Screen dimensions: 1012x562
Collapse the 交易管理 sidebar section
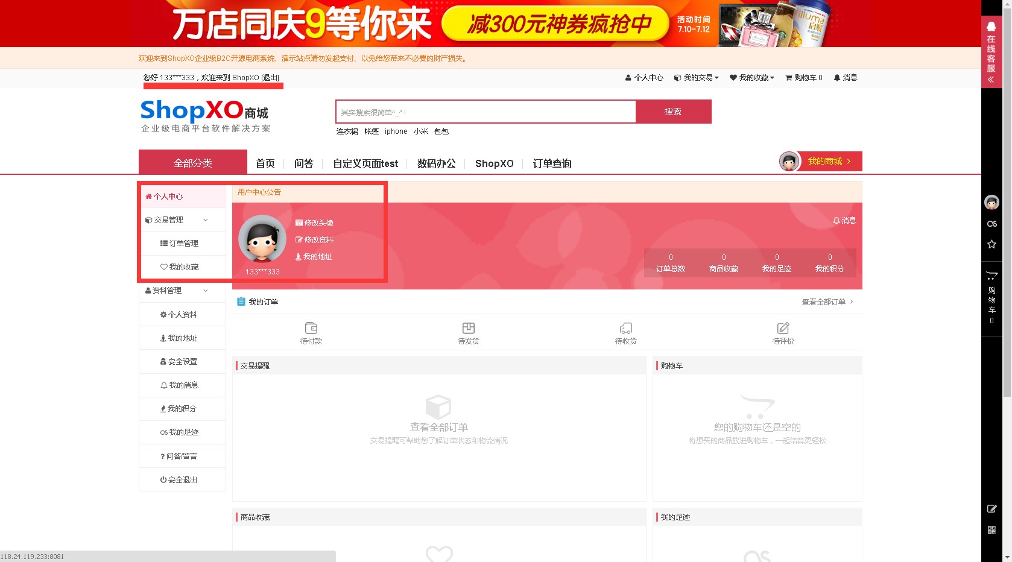(x=182, y=220)
